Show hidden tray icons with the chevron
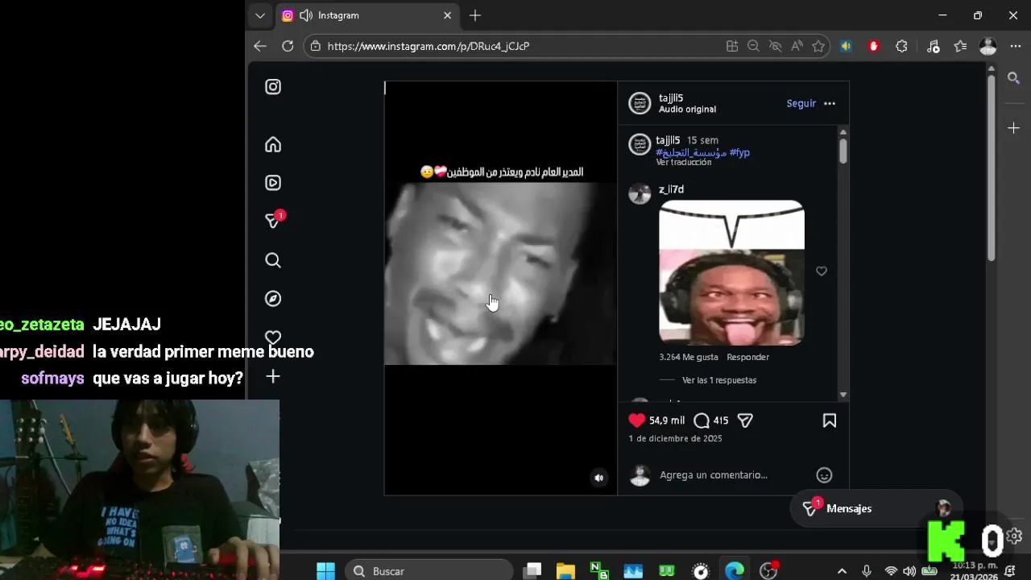 click(842, 570)
